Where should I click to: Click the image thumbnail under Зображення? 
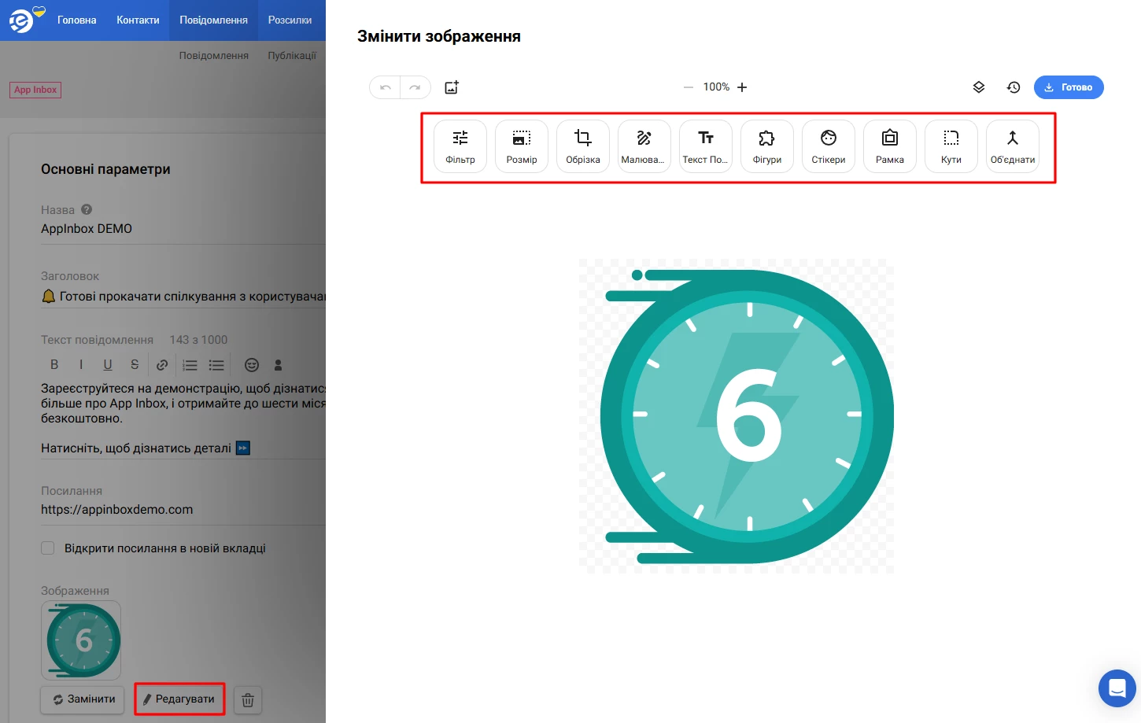click(81, 640)
